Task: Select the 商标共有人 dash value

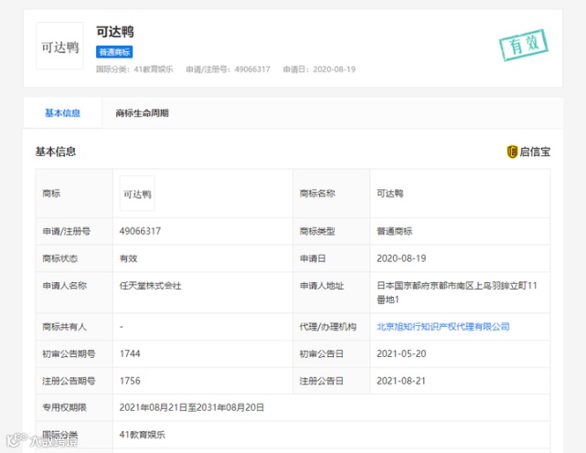Action: click(122, 327)
